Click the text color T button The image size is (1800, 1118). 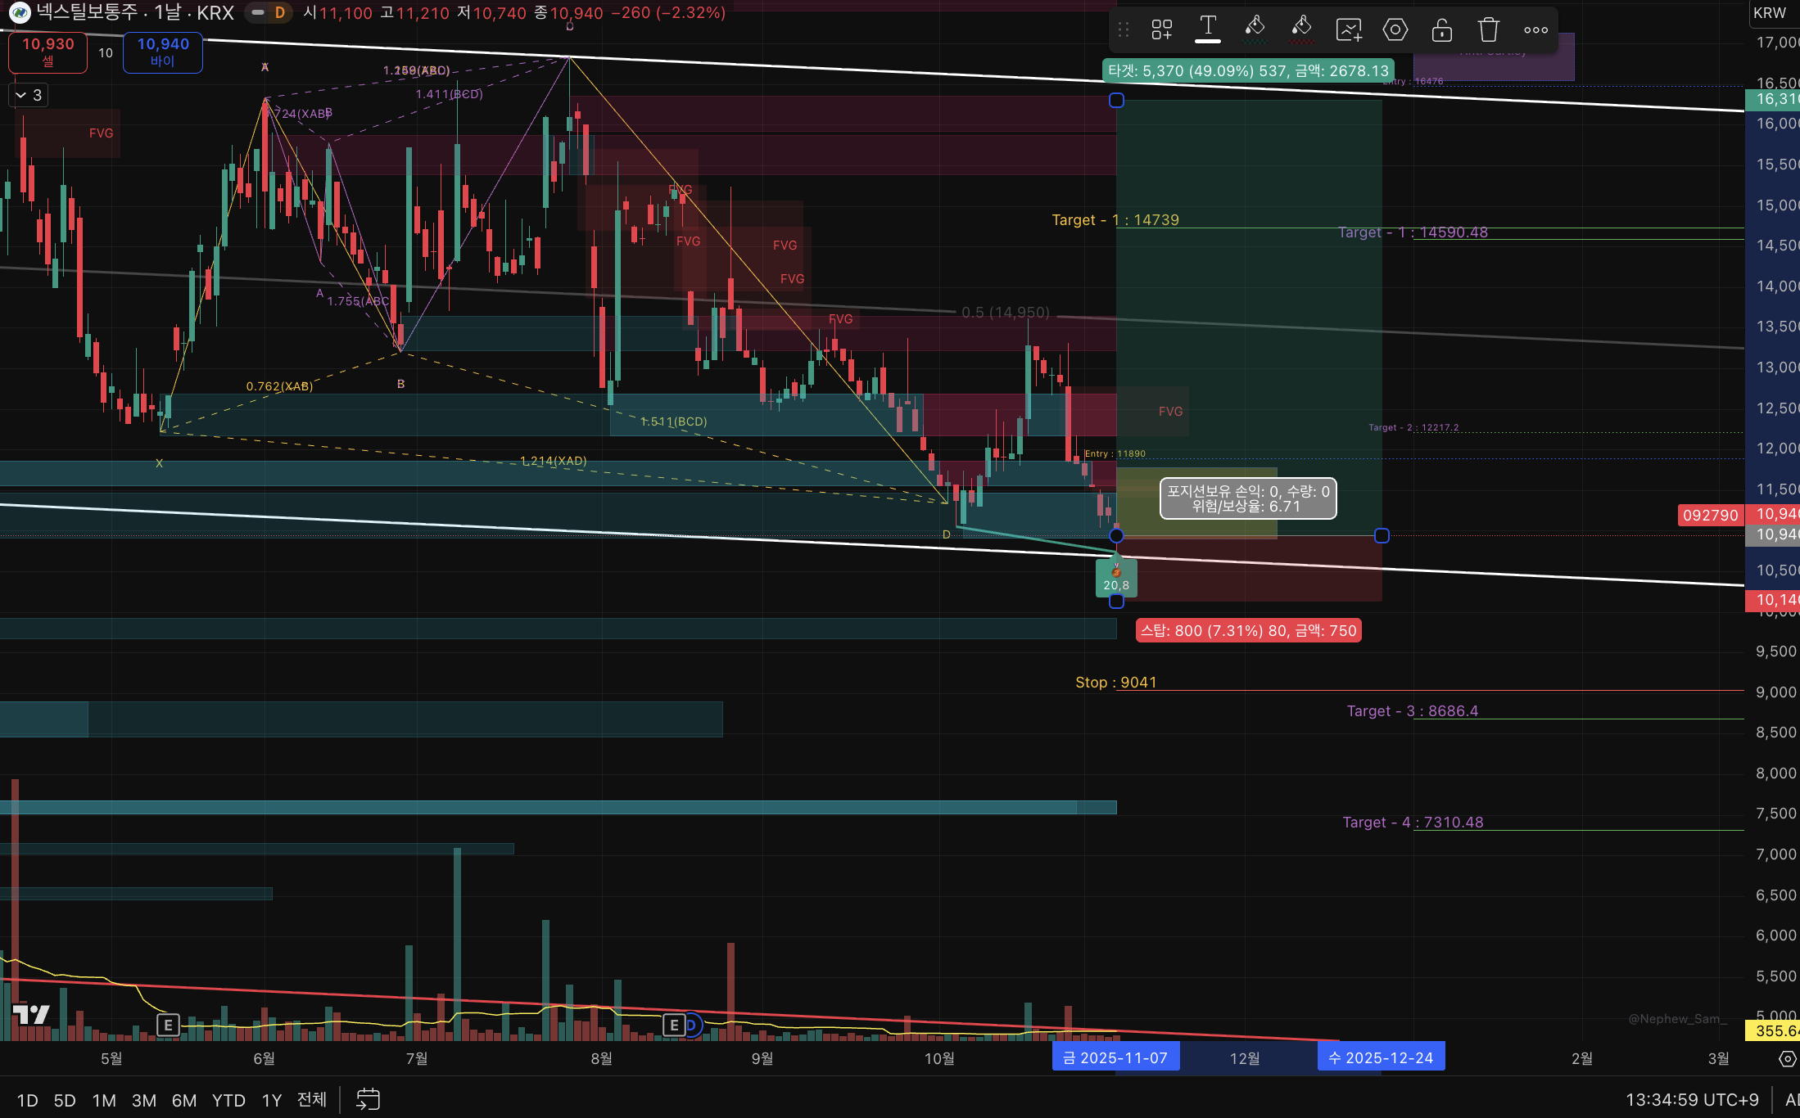point(1207,29)
